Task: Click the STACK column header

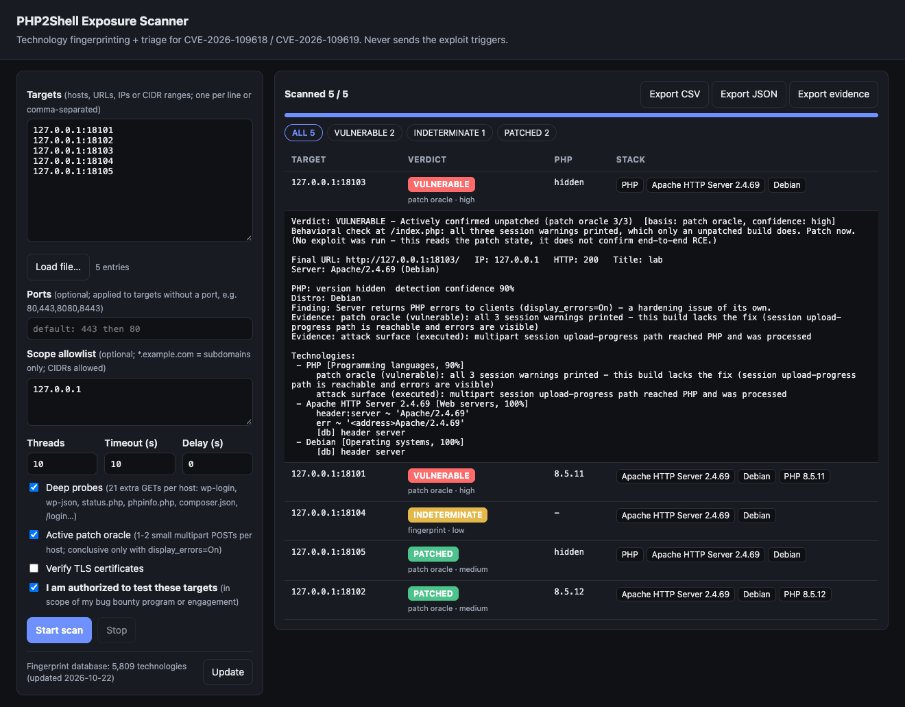Action: click(631, 160)
